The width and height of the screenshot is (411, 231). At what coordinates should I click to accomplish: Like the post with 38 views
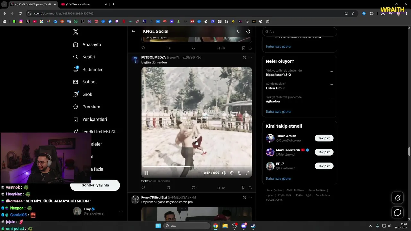coord(193,48)
